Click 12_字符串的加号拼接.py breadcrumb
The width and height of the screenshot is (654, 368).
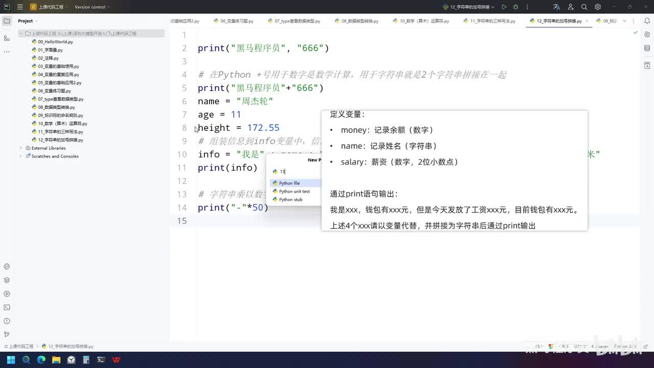(67, 347)
